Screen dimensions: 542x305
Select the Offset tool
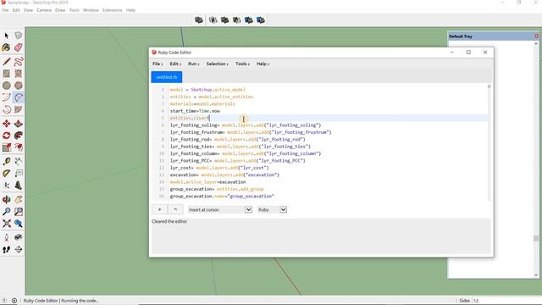click(19, 147)
